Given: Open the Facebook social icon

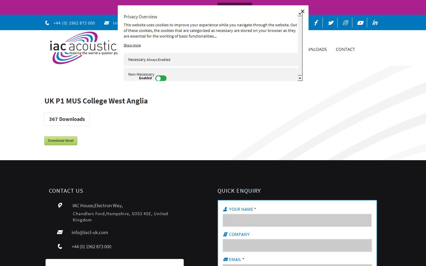Looking at the screenshot, I should [316, 23].
